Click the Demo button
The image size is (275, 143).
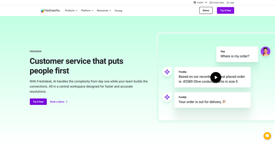pyautogui.click(x=206, y=11)
